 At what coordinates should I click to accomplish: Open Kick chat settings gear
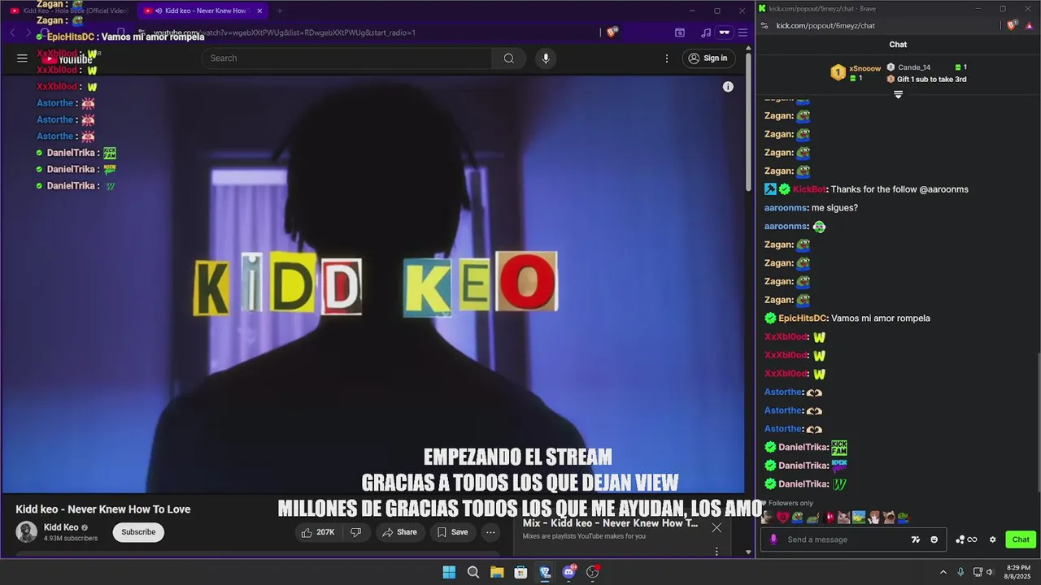(x=992, y=539)
